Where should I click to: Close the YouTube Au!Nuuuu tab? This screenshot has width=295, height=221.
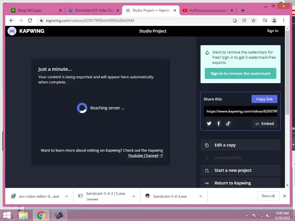[232, 10]
